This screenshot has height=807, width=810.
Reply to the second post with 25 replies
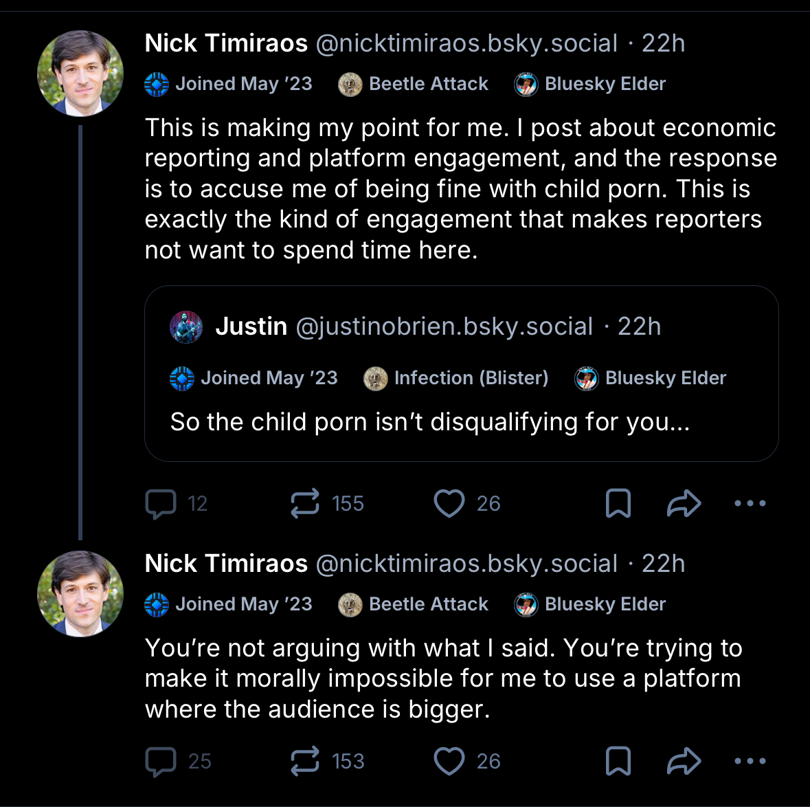coord(161,762)
